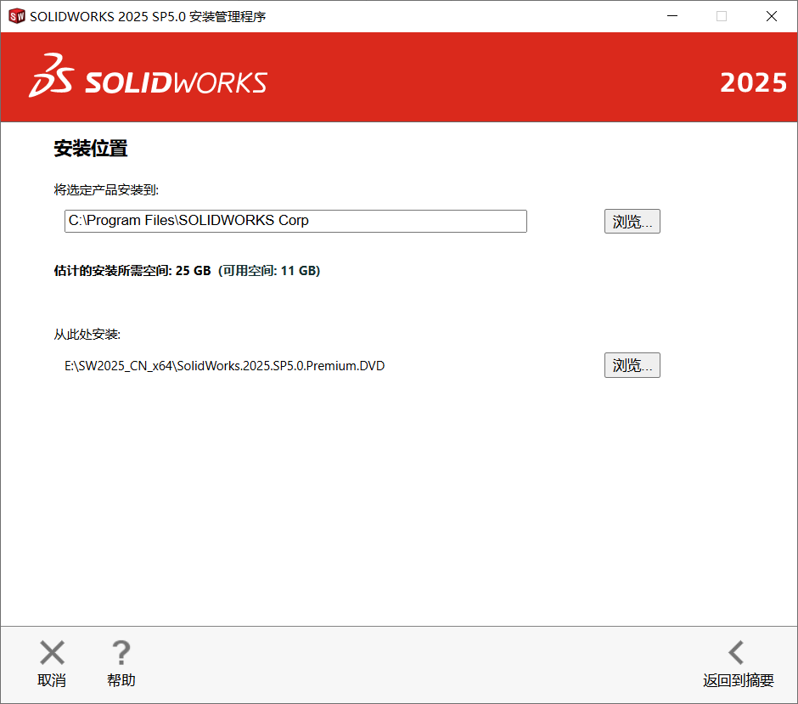Click the 从此处安装 label
This screenshot has width=798, height=704.
87,335
